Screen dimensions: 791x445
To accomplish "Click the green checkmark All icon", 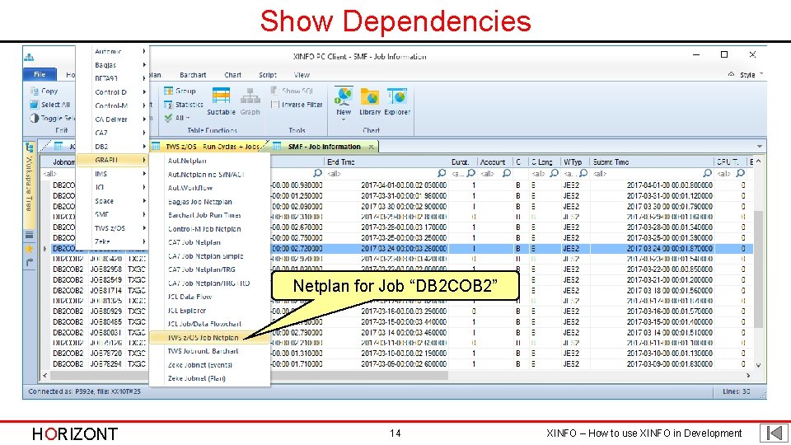I will (168, 118).
